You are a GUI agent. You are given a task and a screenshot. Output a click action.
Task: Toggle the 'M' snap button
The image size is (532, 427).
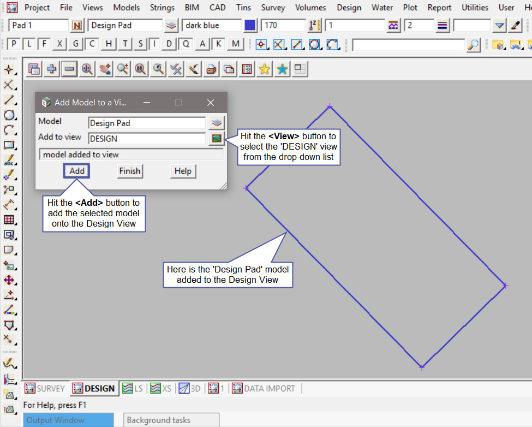[235, 44]
